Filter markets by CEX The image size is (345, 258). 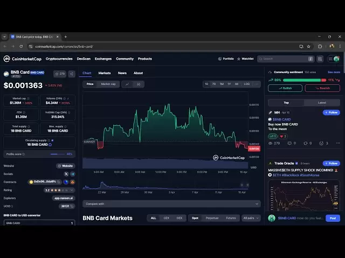pyautogui.click(x=167, y=218)
